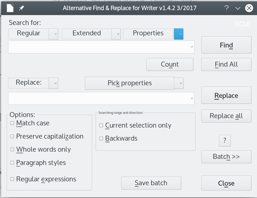Click the document icon in title bar

click(x=10, y=8)
